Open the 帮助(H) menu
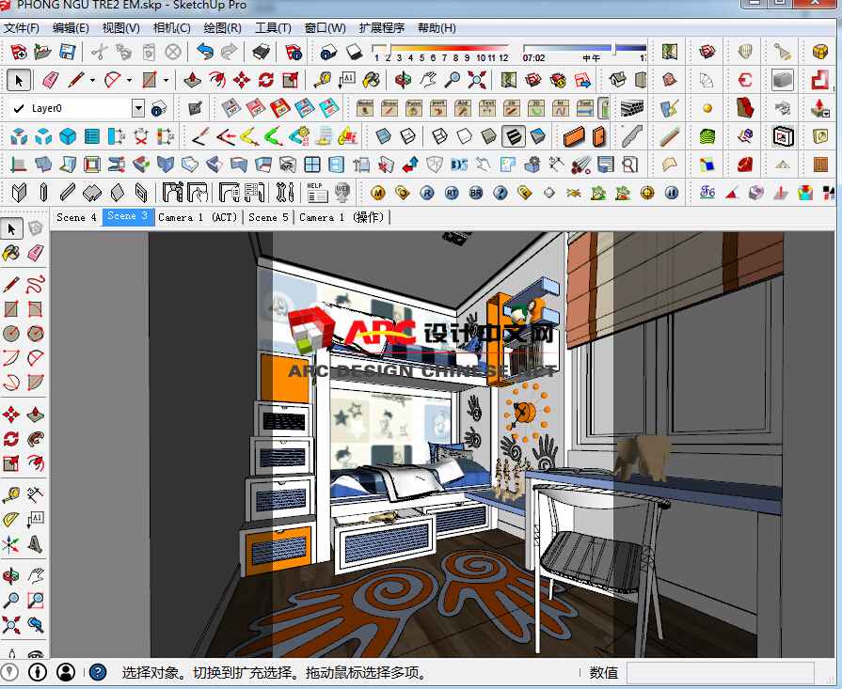The image size is (842, 689). 437,28
